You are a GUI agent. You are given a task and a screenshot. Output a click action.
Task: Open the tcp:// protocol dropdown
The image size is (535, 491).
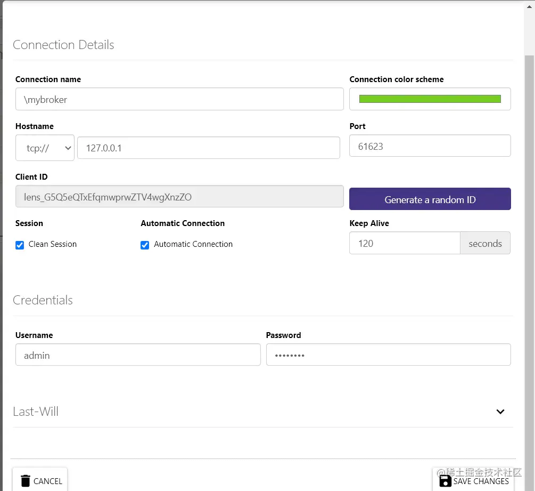click(44, 148)
